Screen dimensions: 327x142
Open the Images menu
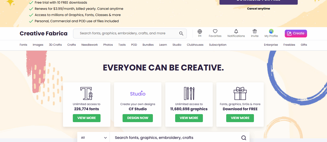38,45
